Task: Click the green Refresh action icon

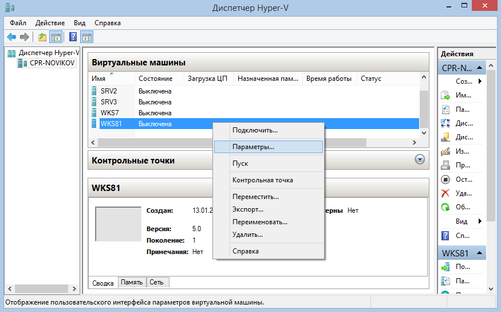Action: coord(445,207)
